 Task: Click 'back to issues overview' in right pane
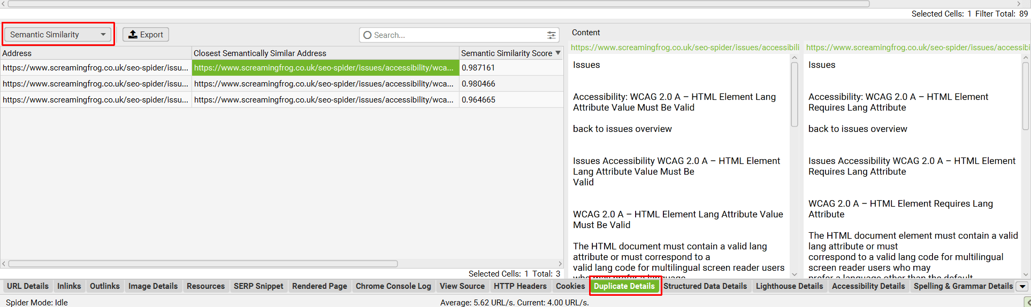pyautogui.click(x=858, y=129)
